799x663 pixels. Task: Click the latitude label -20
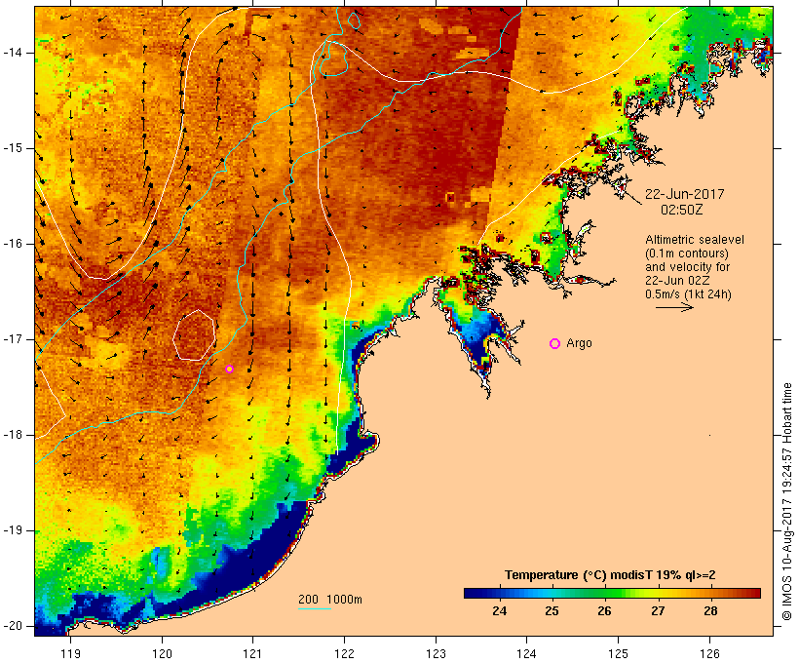(13, 626)
